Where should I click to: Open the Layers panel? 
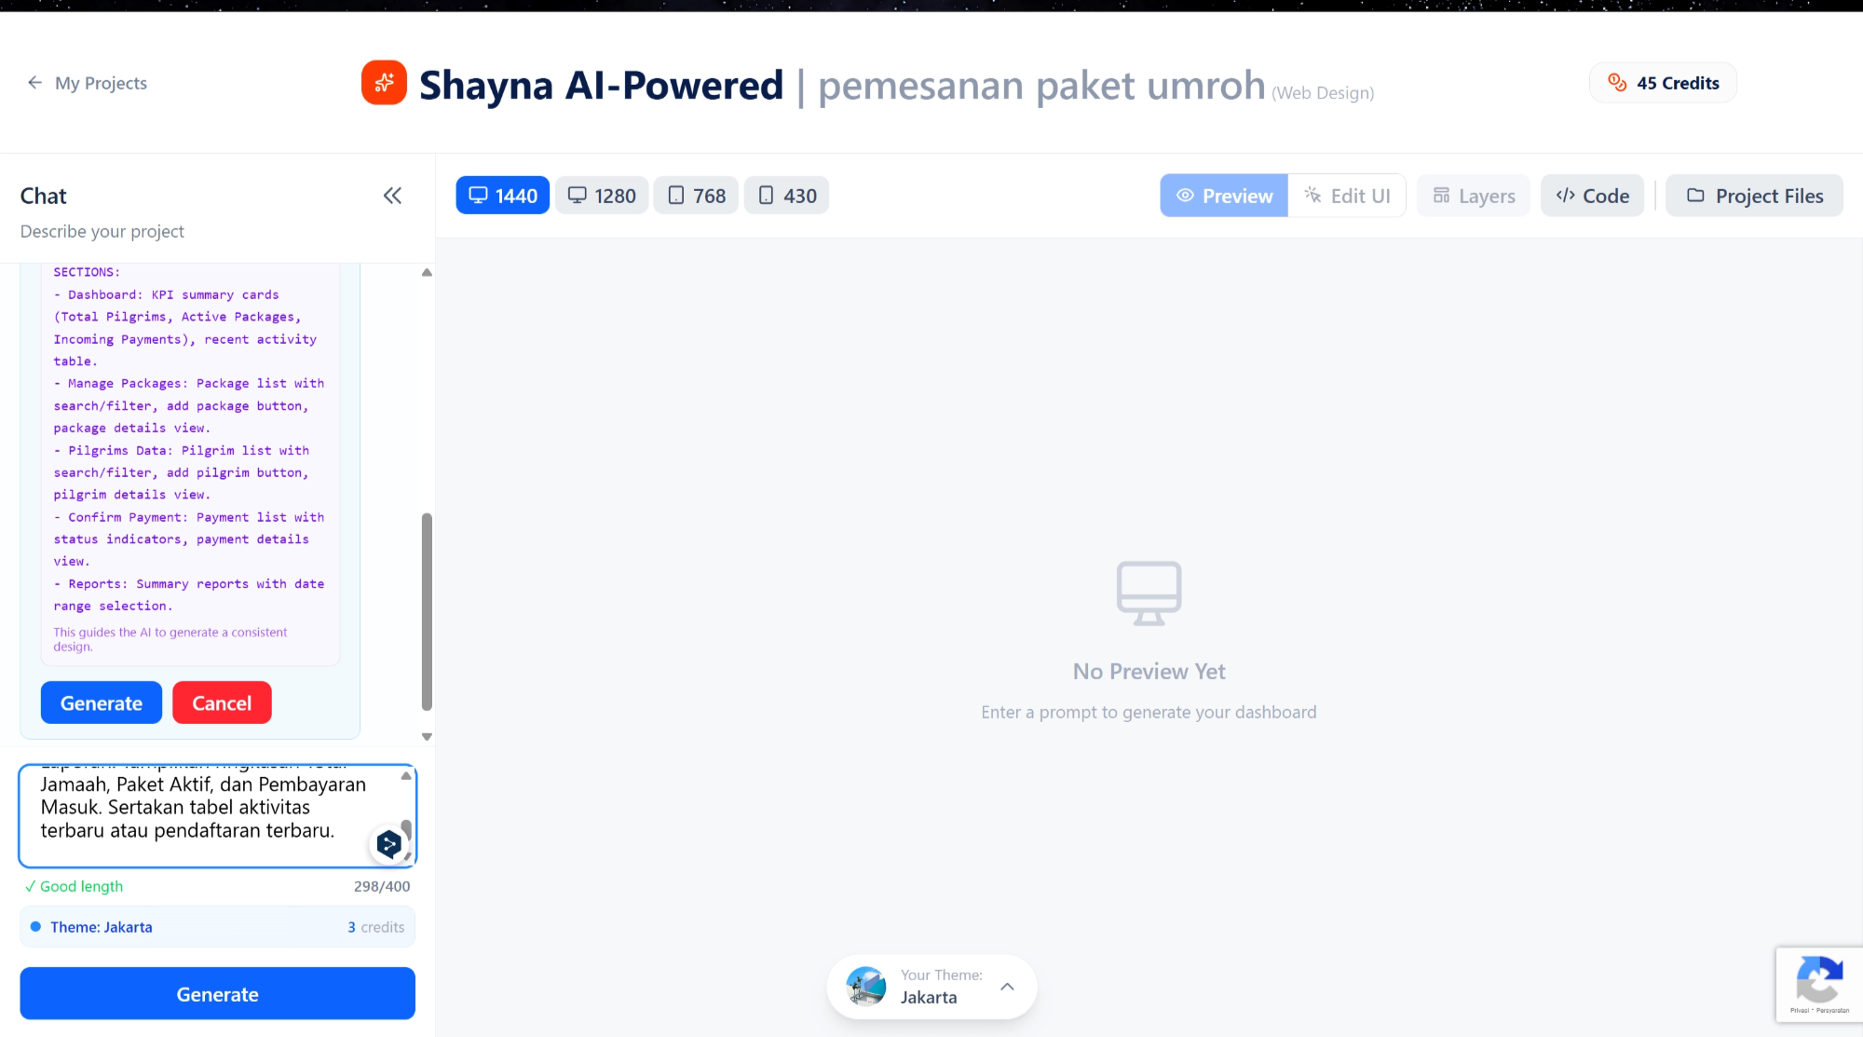1473,195
